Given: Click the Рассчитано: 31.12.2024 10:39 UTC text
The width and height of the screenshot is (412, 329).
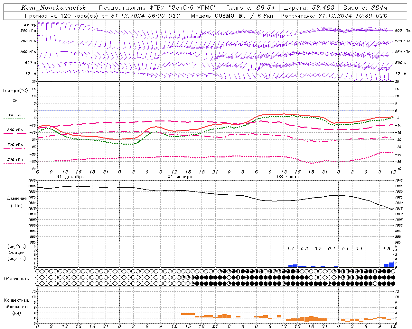Looking at the screenshot, I should pos(334,16).
